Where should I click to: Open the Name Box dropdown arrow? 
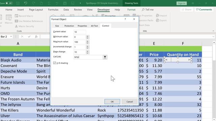[x=11, y=37]
